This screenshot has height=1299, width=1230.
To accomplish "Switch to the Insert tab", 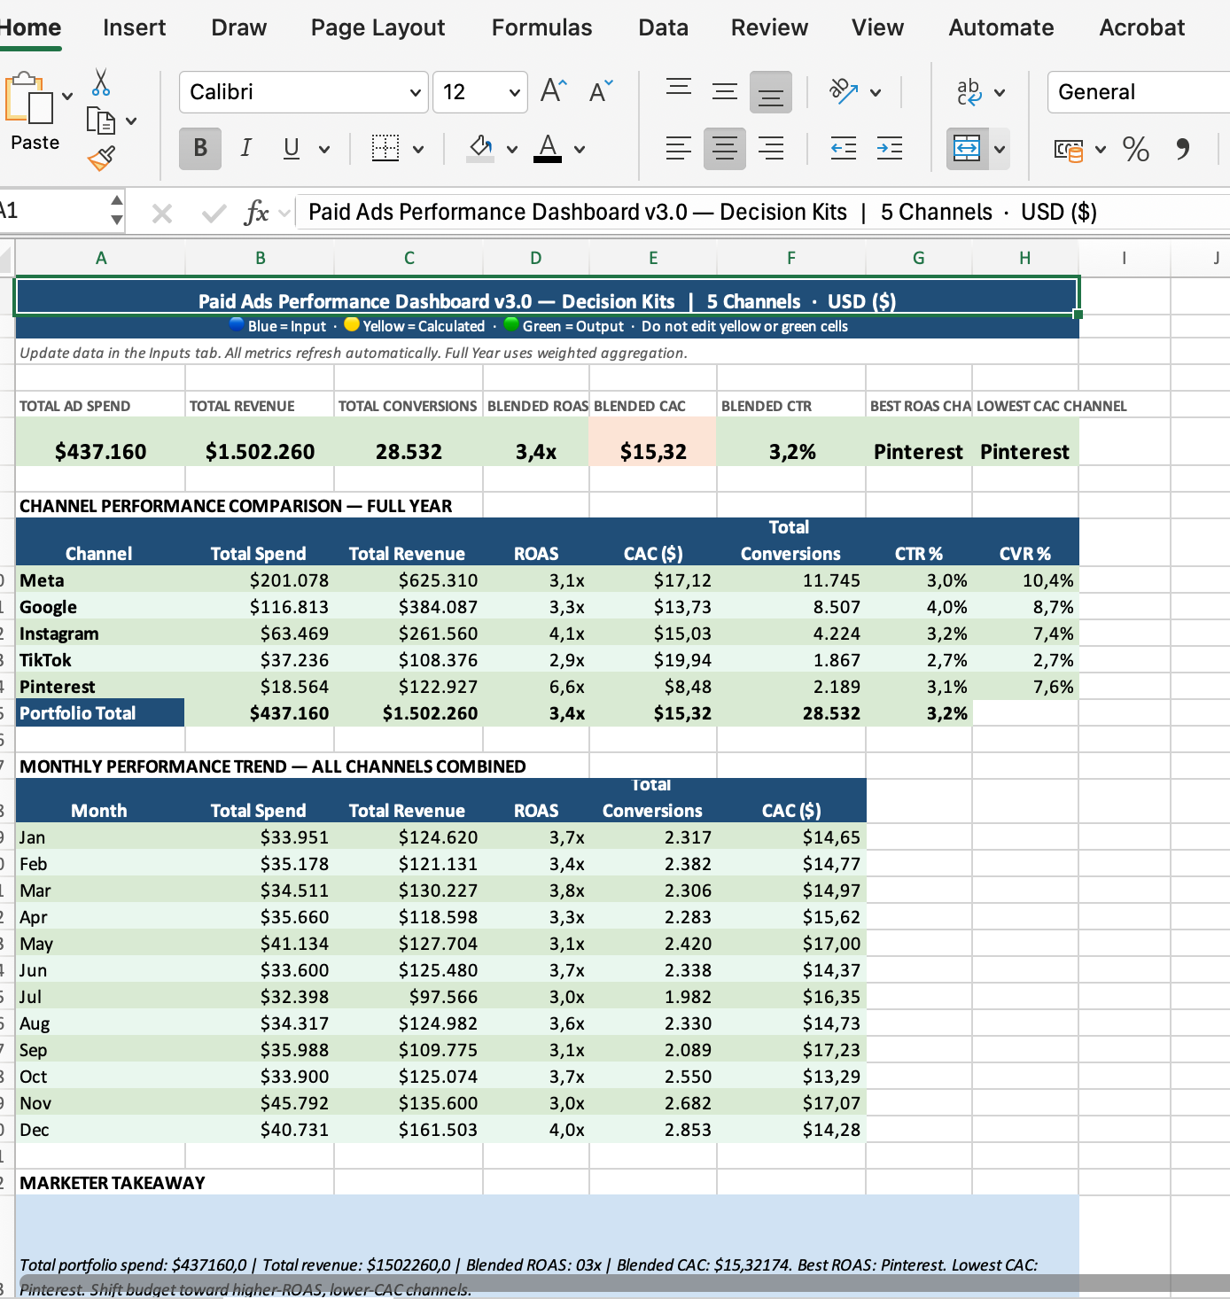I will [x=134, y=27].
